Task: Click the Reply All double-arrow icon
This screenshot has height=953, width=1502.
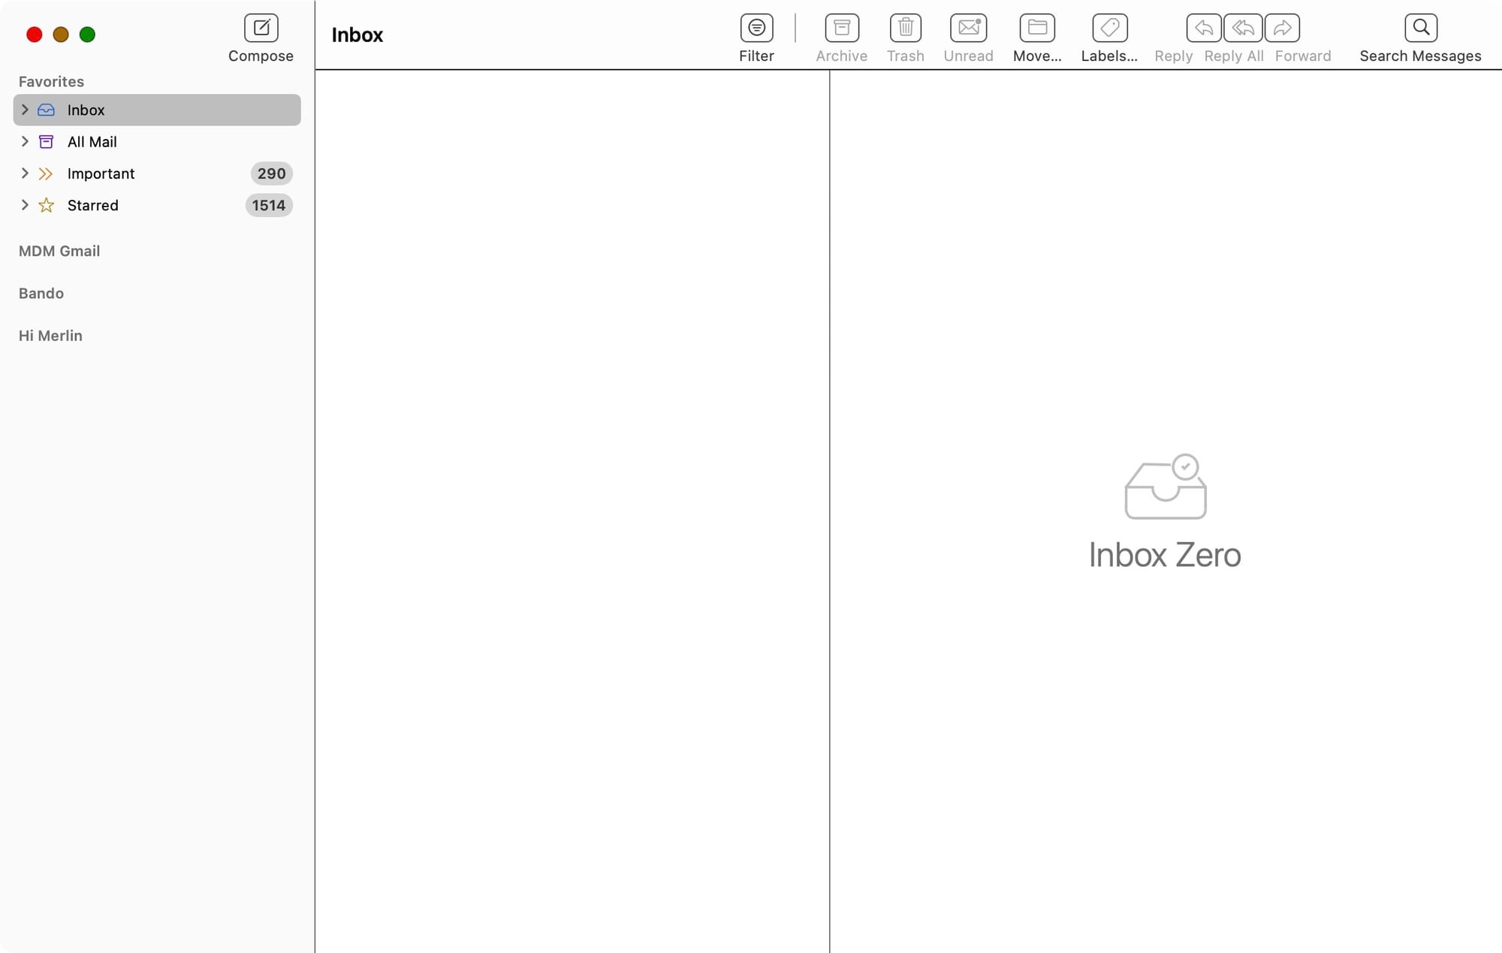Action: [x=1243, y=29]
